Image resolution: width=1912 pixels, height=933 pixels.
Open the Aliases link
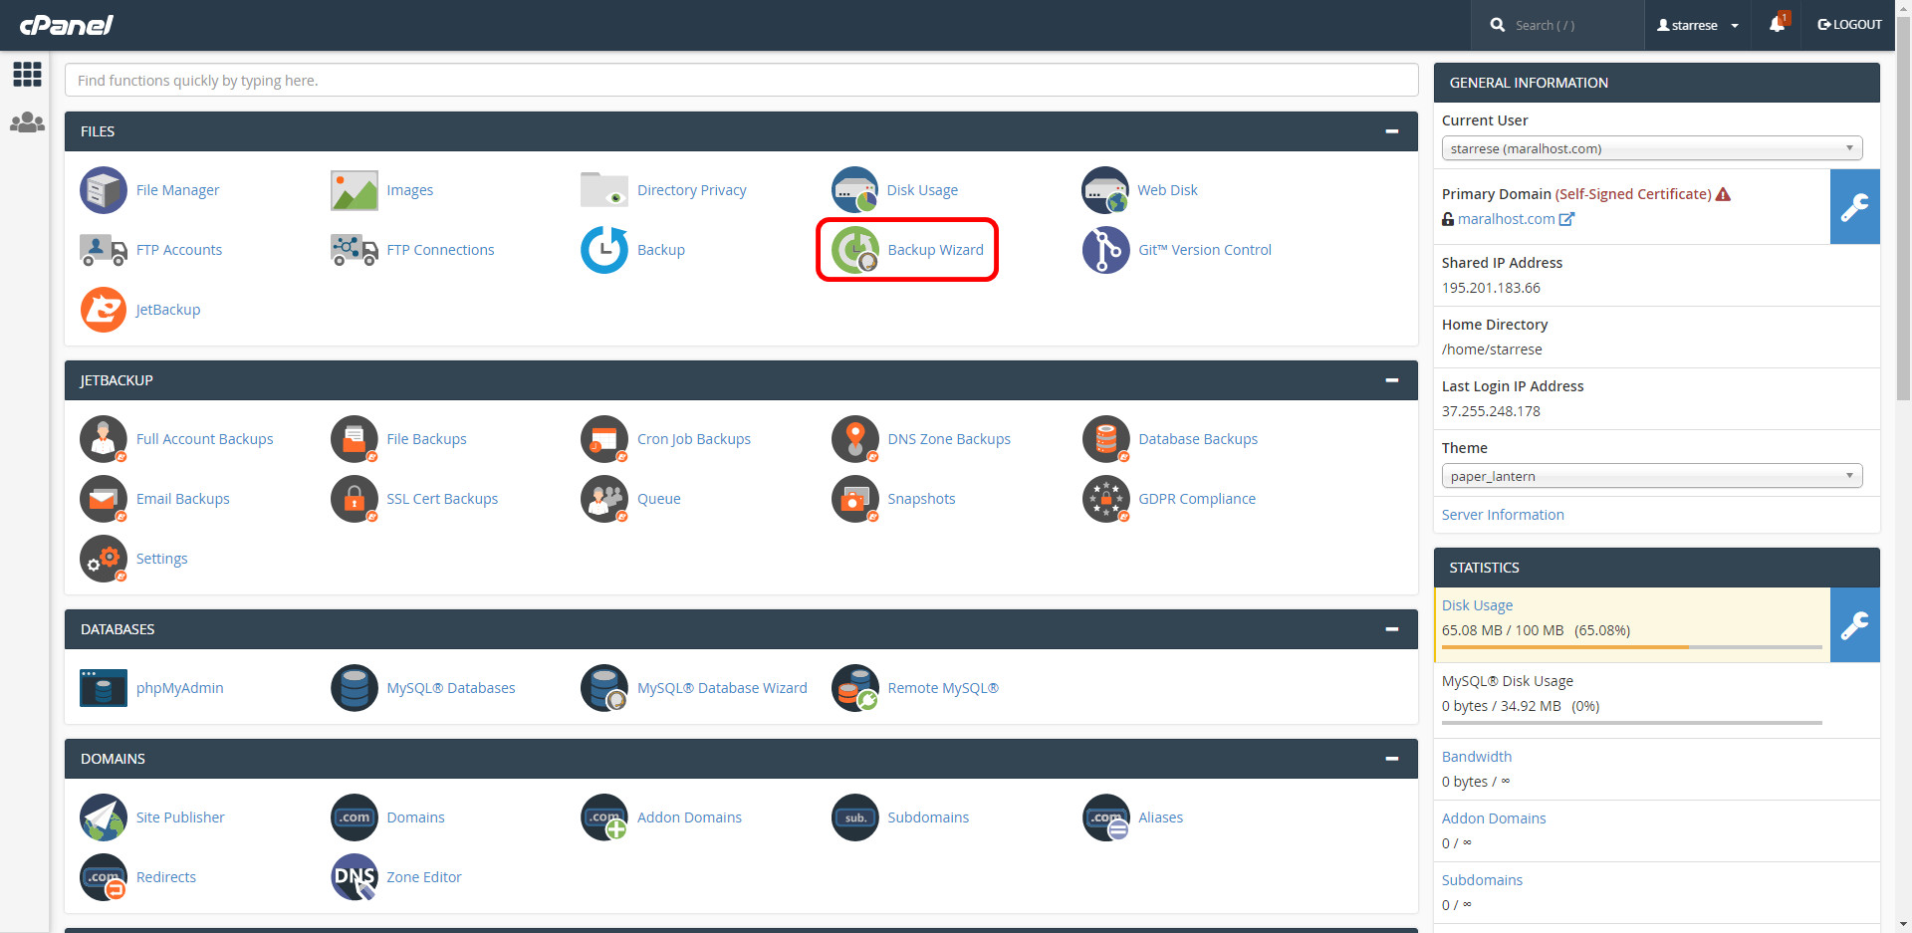pos(1160,817)
